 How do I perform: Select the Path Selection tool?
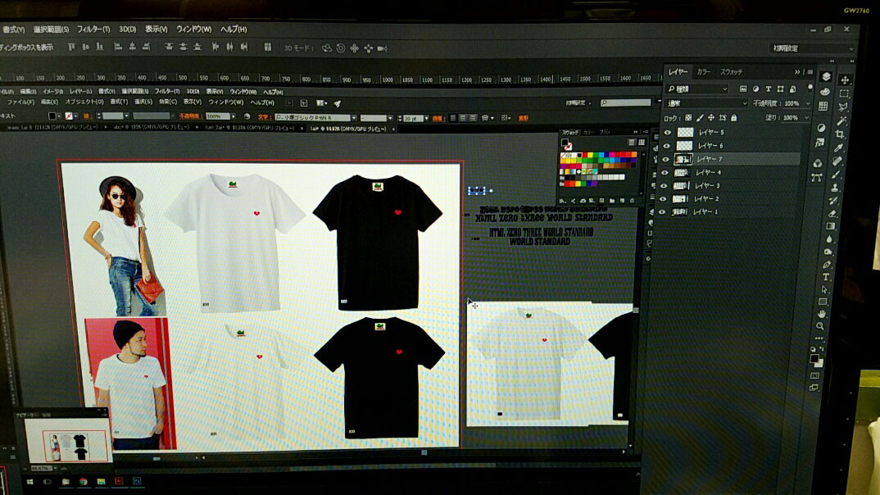click(x=824, y=289)
